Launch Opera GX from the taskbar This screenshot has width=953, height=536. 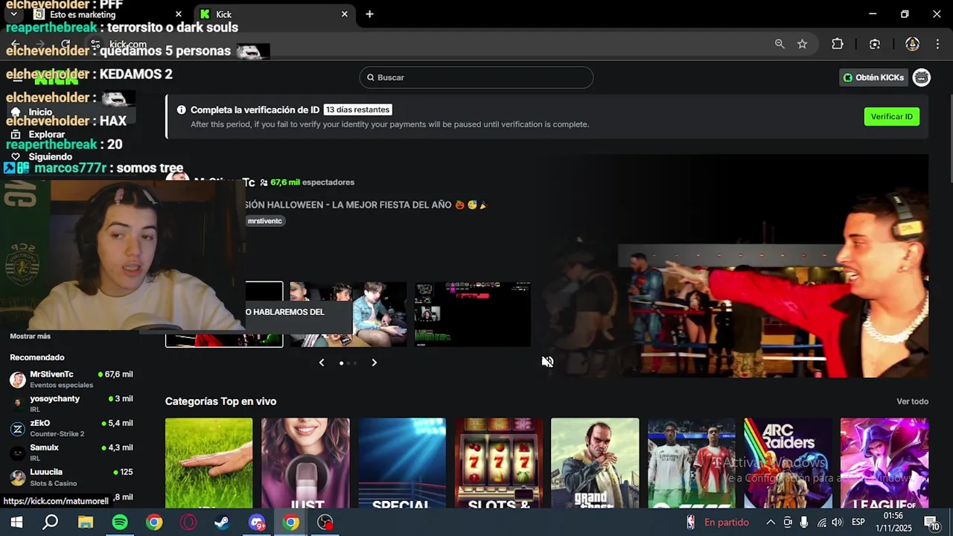[188, 523]
